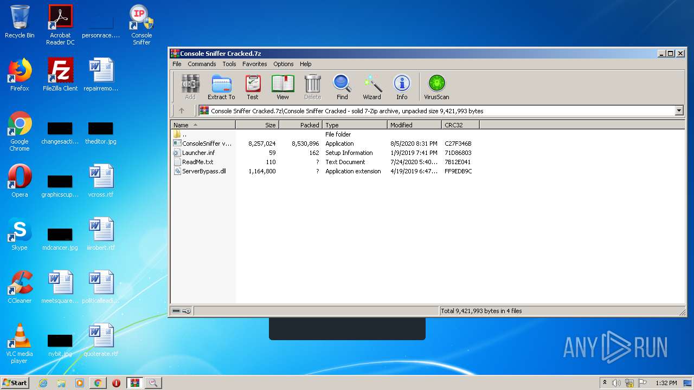
Task: Select the parent folder '..' row
Action: [325, 134]
